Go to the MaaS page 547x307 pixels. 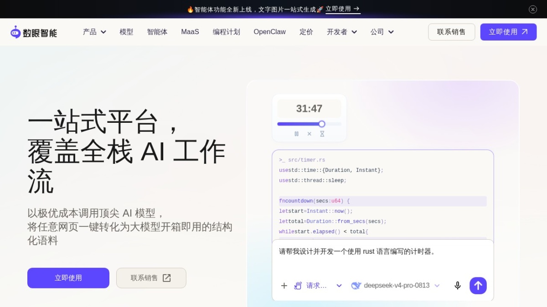[190, 32]
